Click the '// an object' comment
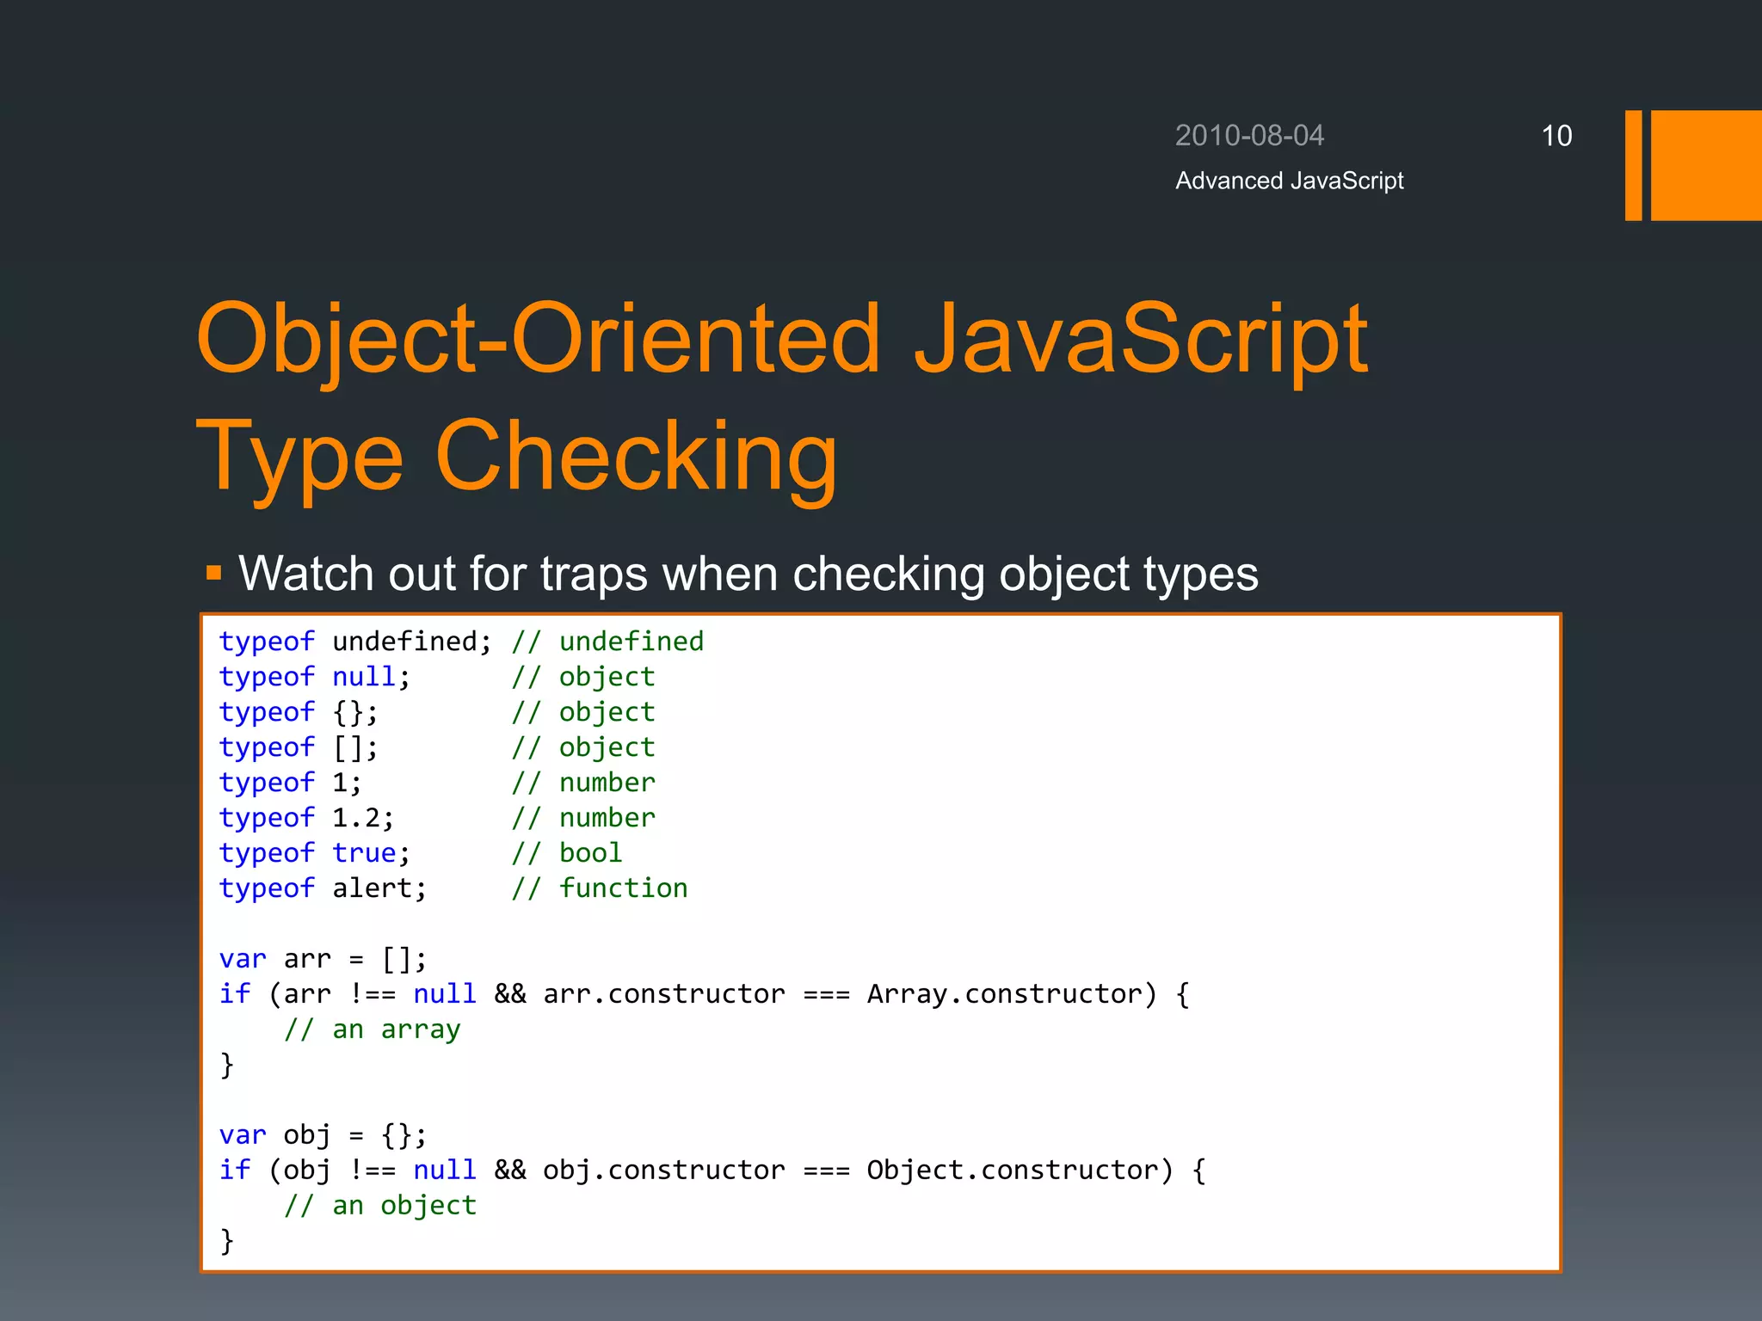This screenshot has height=1321, width=1762. point(380,1206)
